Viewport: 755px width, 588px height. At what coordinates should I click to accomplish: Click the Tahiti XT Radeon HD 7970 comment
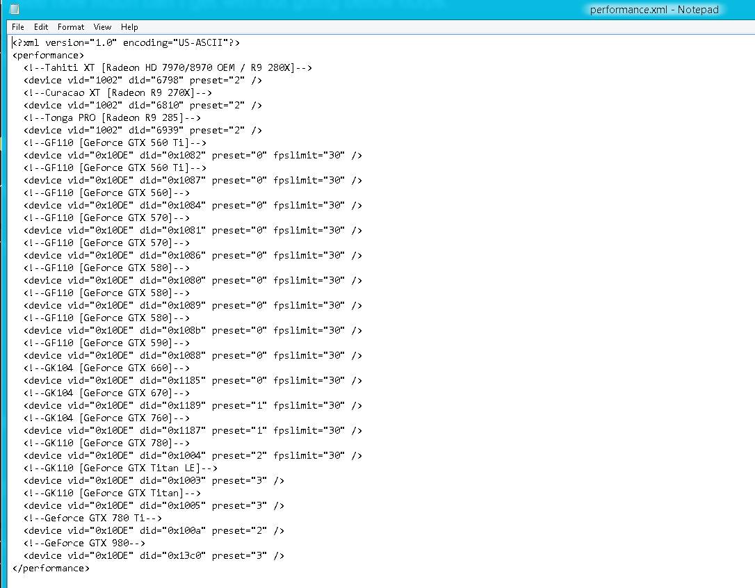pyautogui.click(x=168, y=67)
